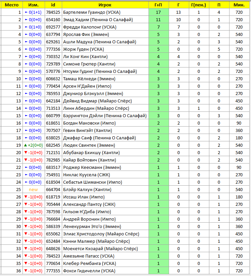Select player Нтсуми Гудинг

100,72
